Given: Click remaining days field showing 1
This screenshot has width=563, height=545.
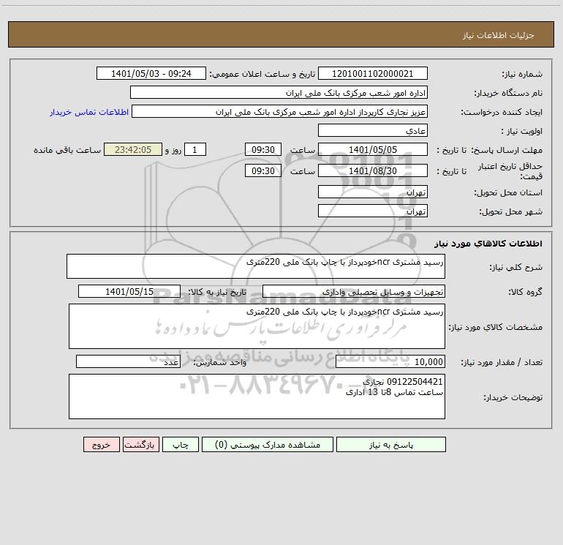Looking at the screenshot, I should (x=195, y=149).
